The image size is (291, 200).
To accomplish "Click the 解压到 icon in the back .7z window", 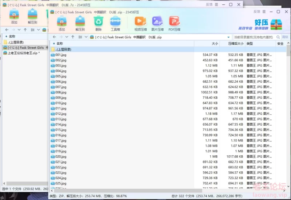I will coord(32,14).
